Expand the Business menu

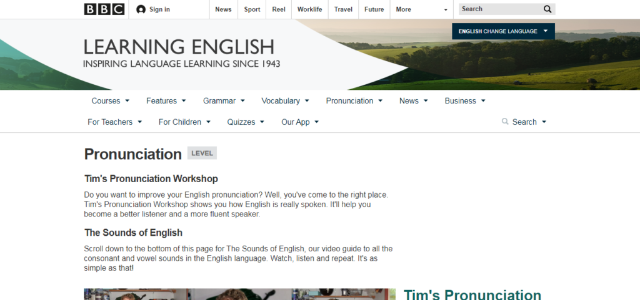point(465,101)
